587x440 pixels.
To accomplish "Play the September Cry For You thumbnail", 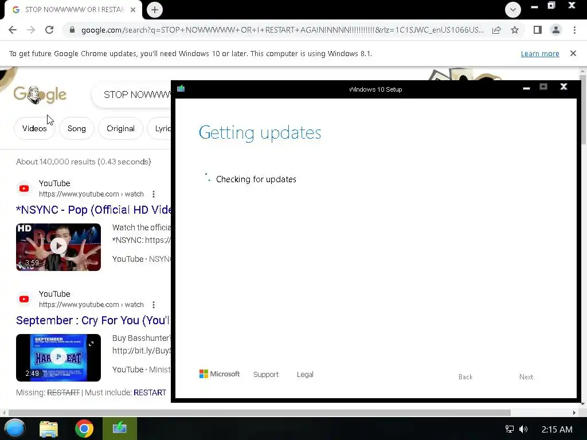I will click(58, 357).
